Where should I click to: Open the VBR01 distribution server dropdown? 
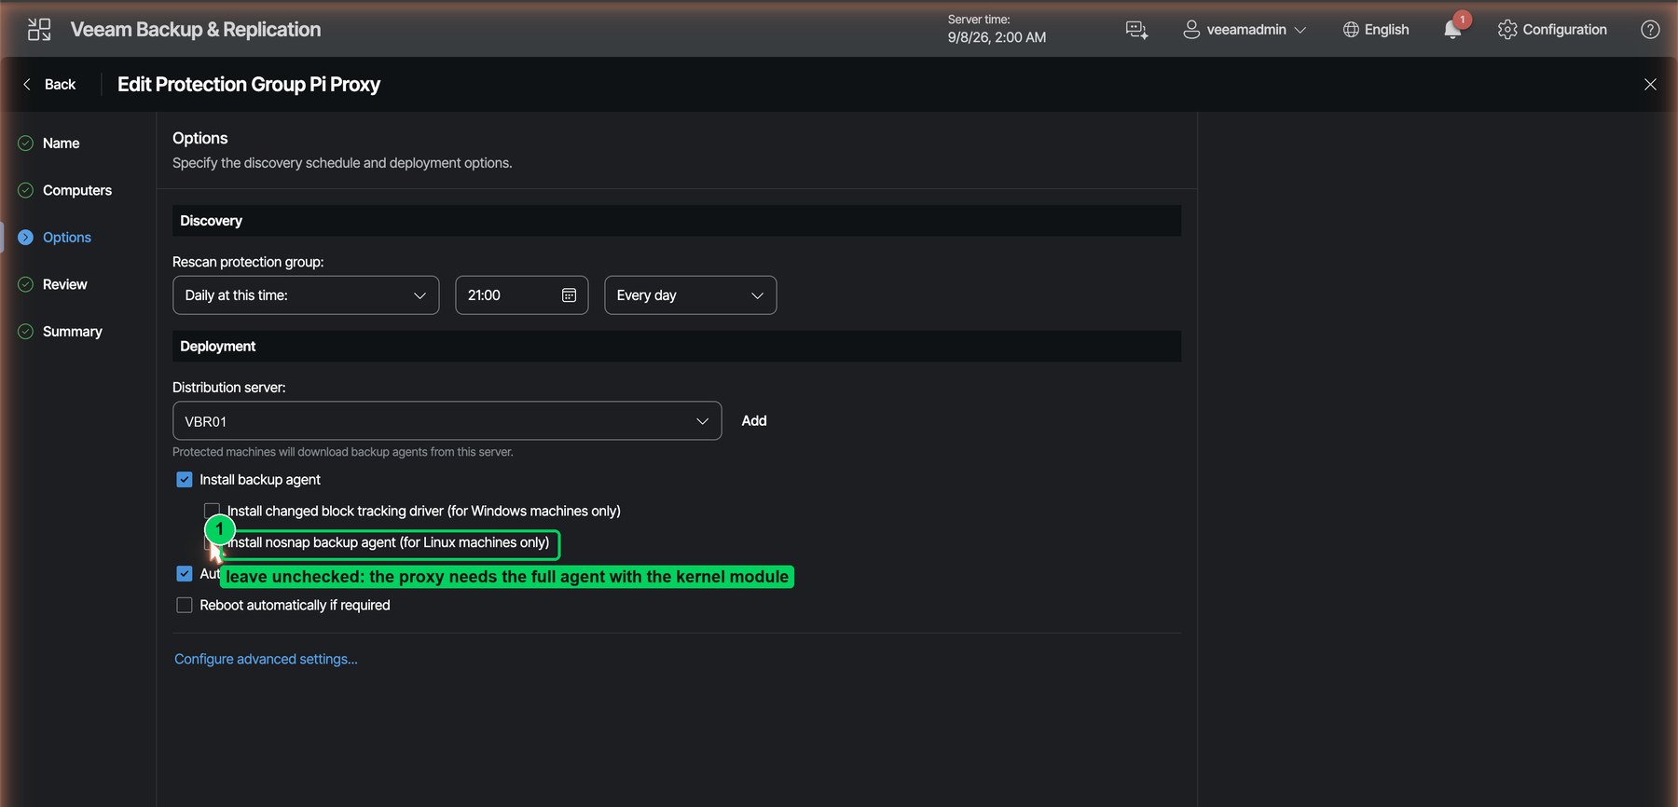click(x=447, y=421)
